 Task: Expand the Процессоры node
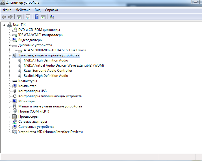click(10, 117)
